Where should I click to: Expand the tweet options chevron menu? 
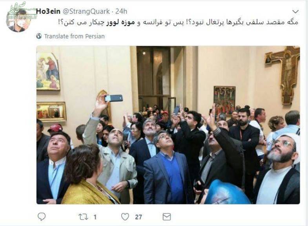[295, 12]
